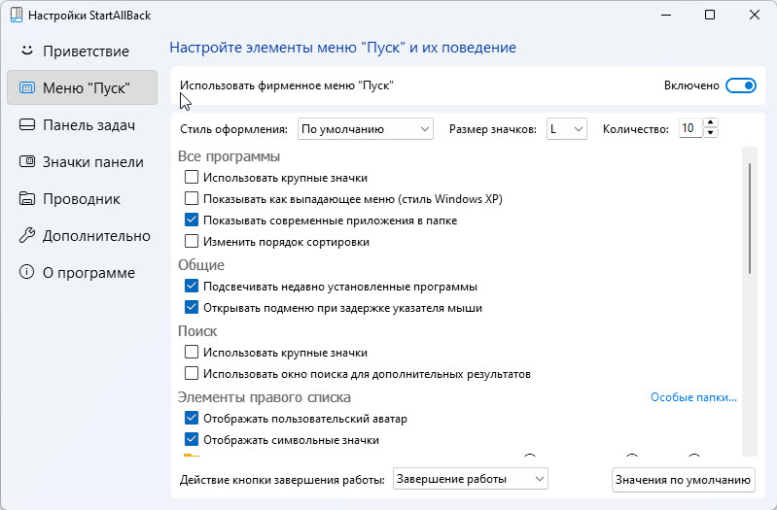Toggle the Включено switch for branded Start menu
The image size is (777, 510).
741,85
